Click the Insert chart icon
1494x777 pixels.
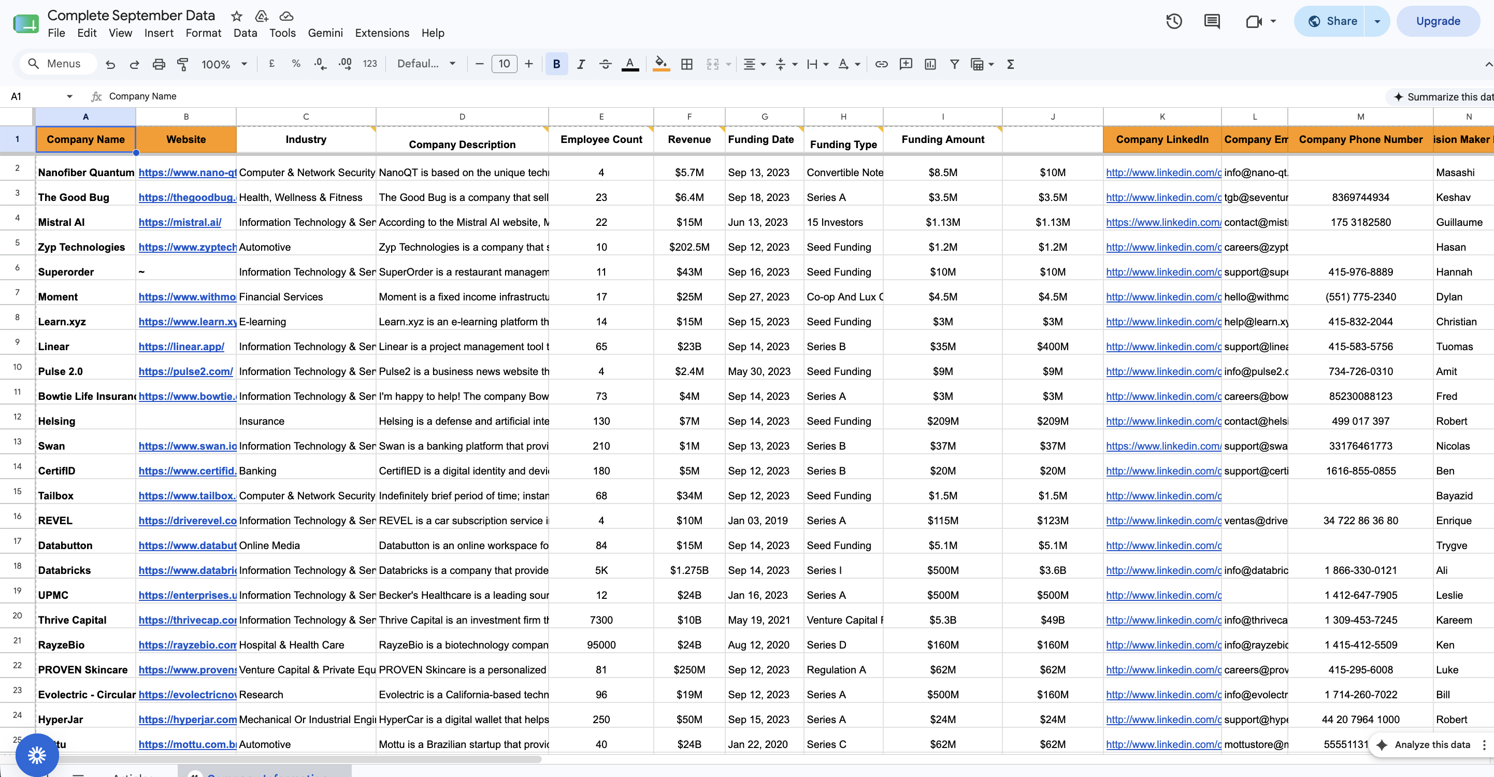[930, 64]
